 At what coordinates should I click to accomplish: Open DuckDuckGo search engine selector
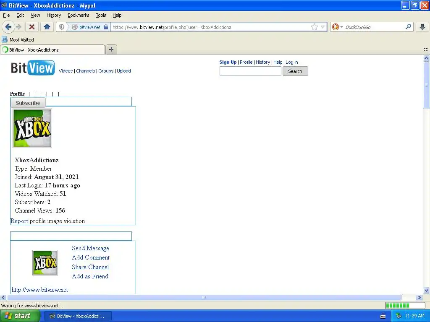pyautogui.click(x=337, y=27)
